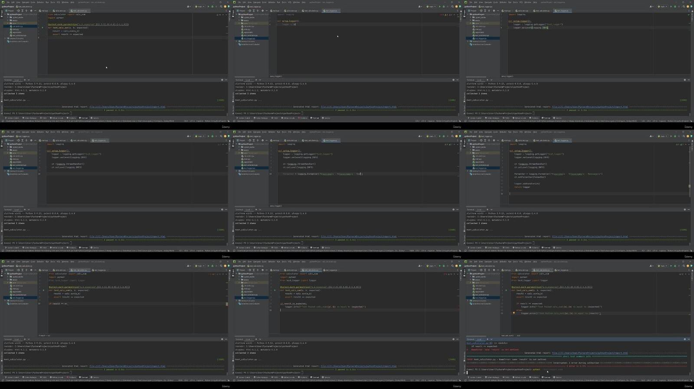Open terminal gear settings in center frame
The width and height of the screenshot is (694, 389).
tap(453, 210)
